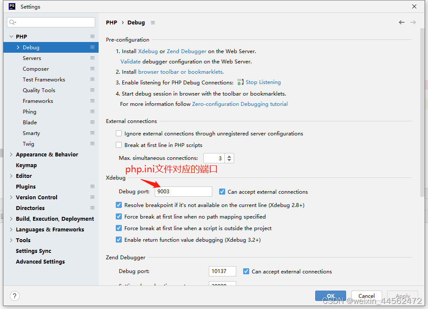Image resolution: width=428 pixels, height=309 pixels.
Task: Enable Ignore external connections through unregistered servers
Action: click(119, 133)
